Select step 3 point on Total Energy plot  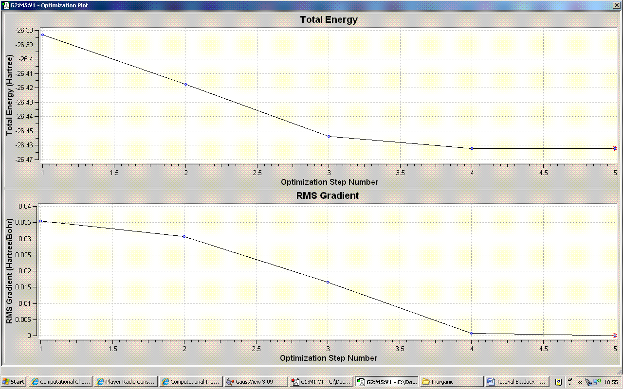click(329, 137)
